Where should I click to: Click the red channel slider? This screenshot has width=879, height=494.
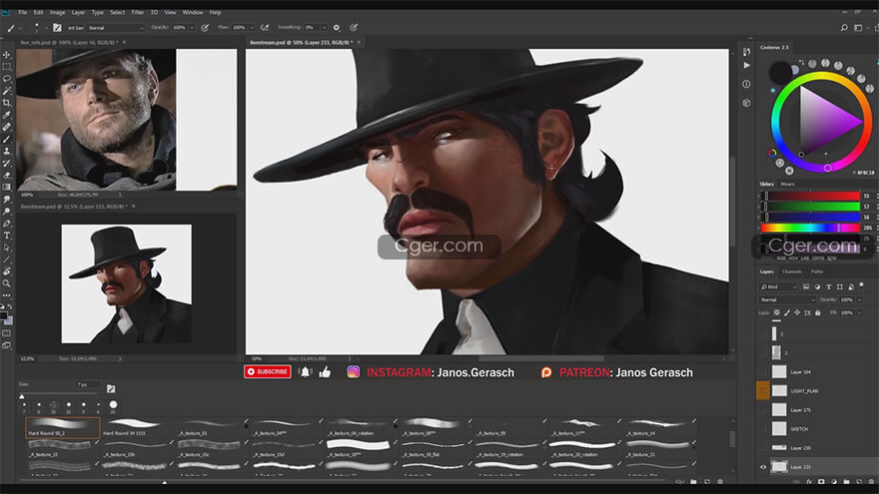tap(810, 196)
